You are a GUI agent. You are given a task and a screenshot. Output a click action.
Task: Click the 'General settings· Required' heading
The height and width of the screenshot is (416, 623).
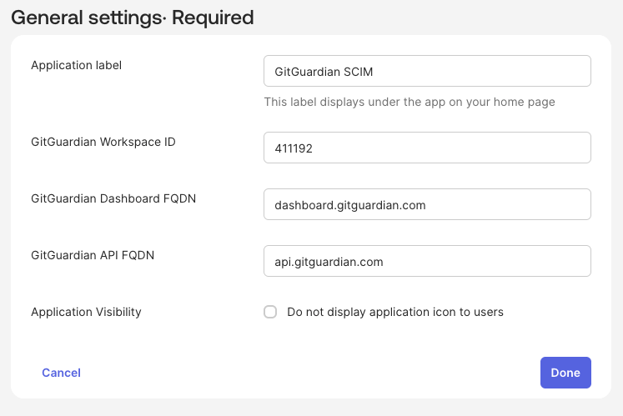coord(133,18)
